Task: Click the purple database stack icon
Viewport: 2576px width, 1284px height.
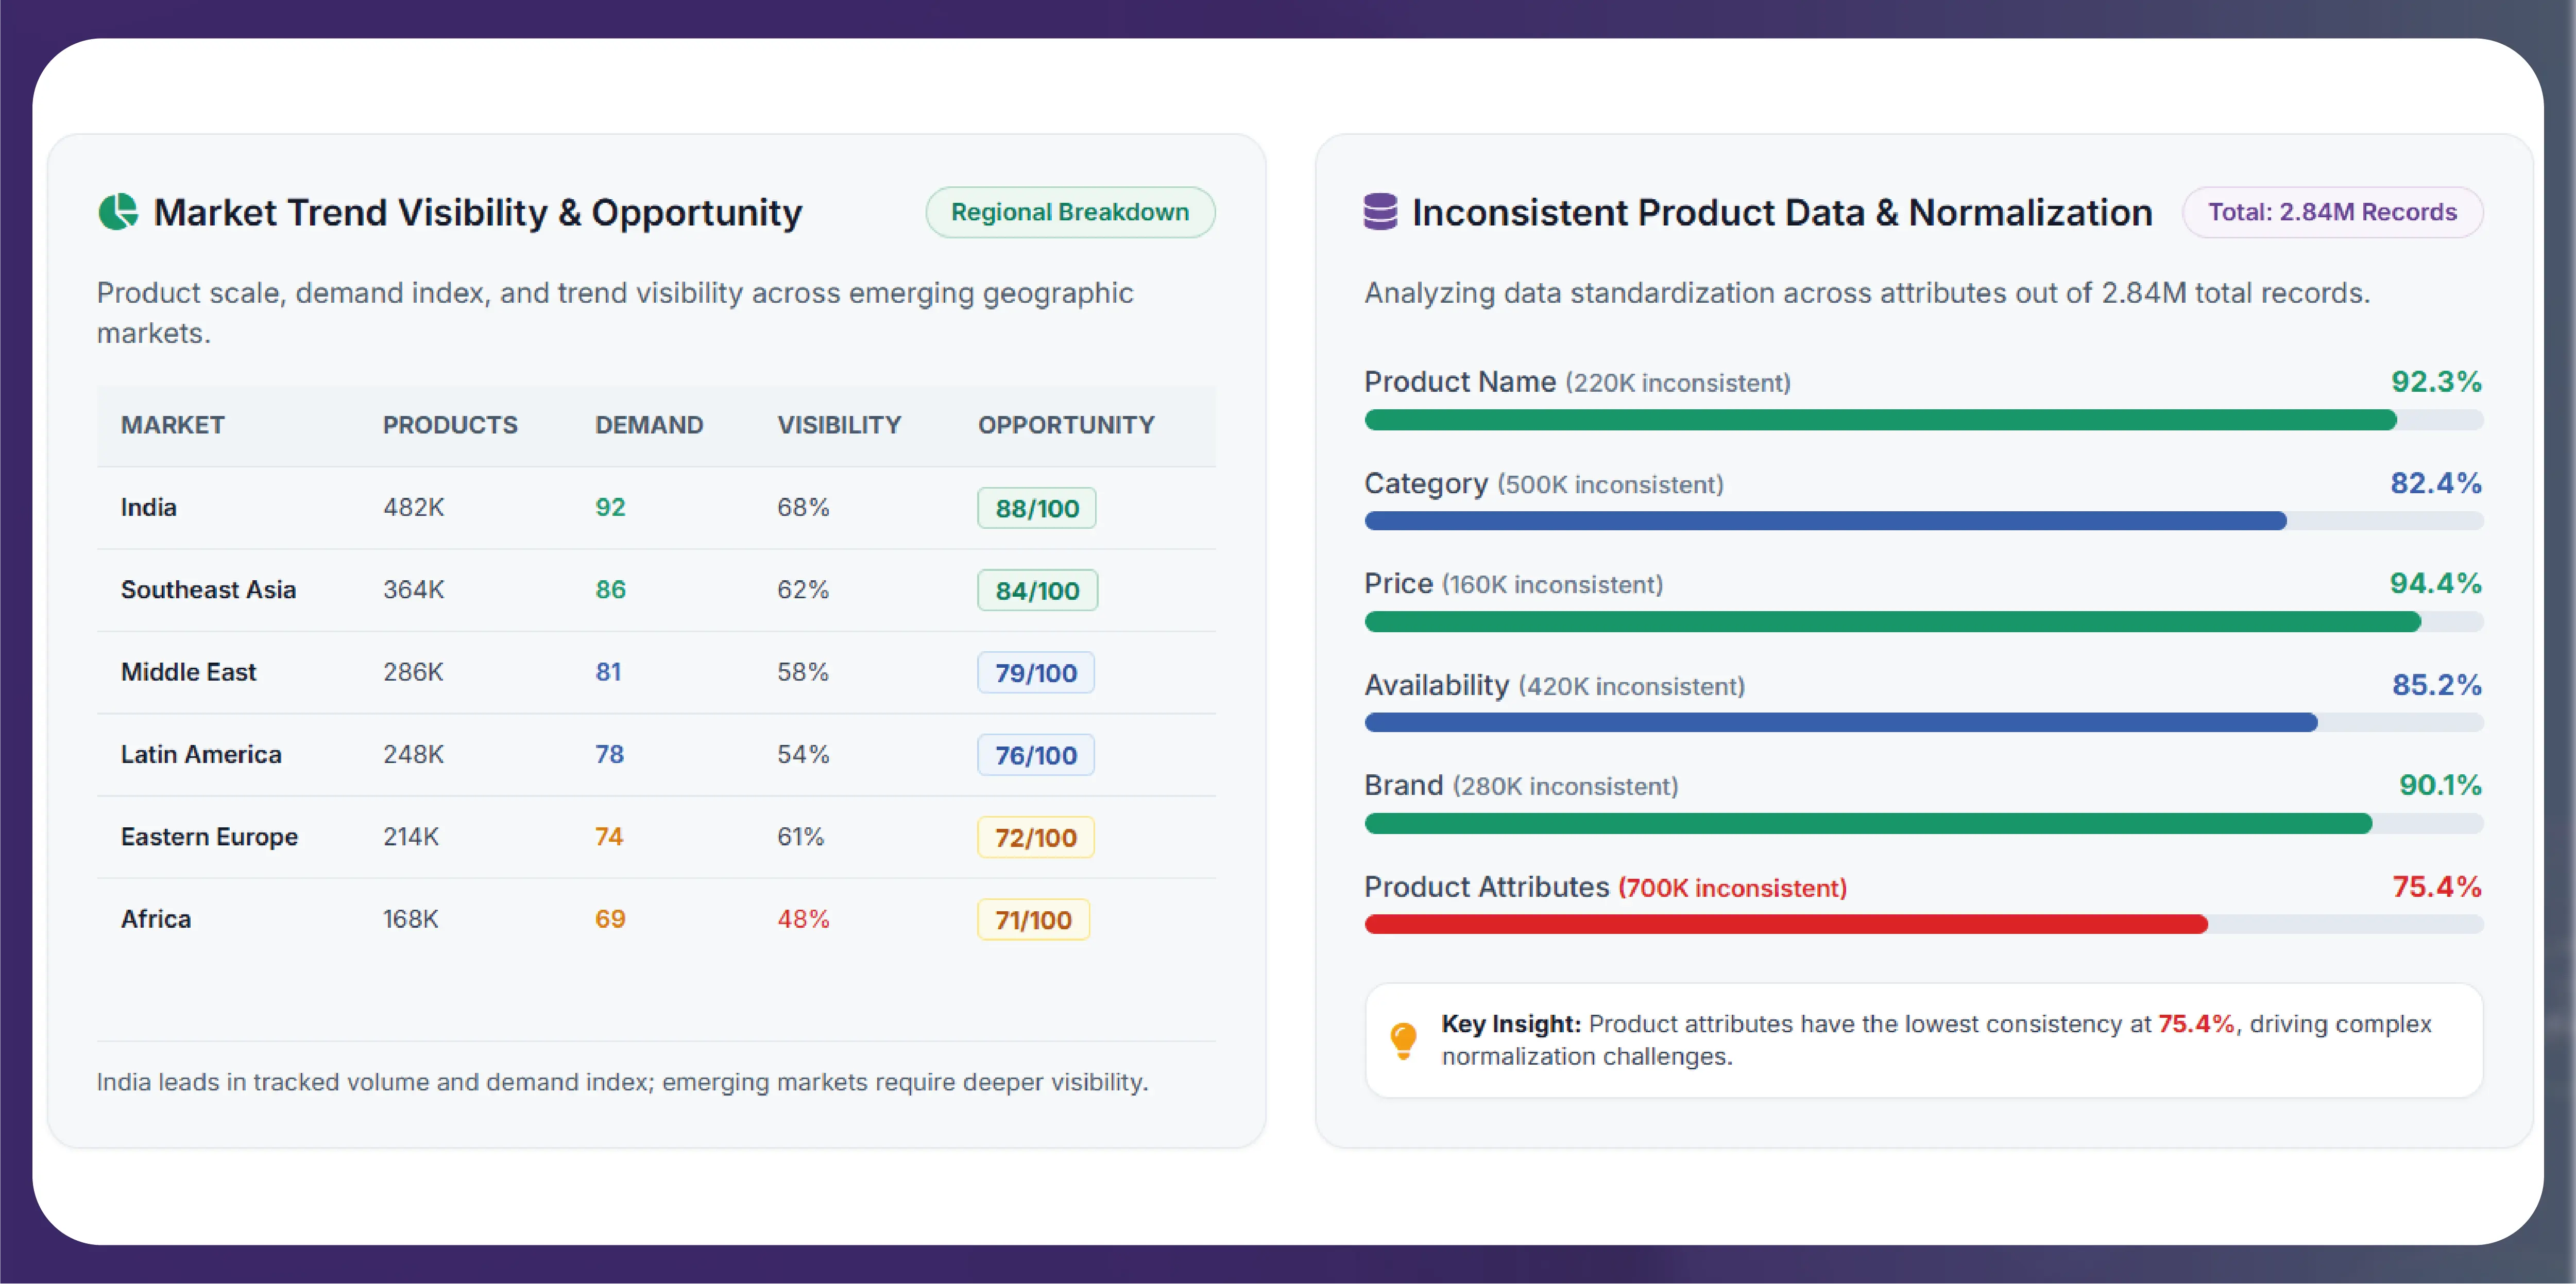Action: (x=1380, y=212)
